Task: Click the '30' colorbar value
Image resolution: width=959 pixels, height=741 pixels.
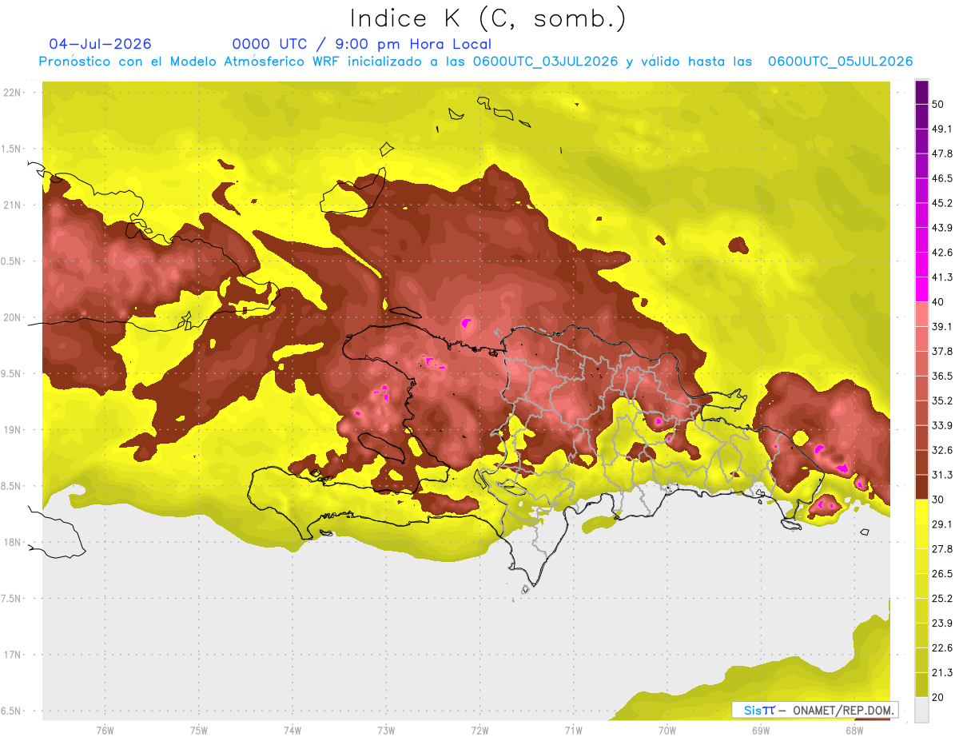Action: (937, 500)
